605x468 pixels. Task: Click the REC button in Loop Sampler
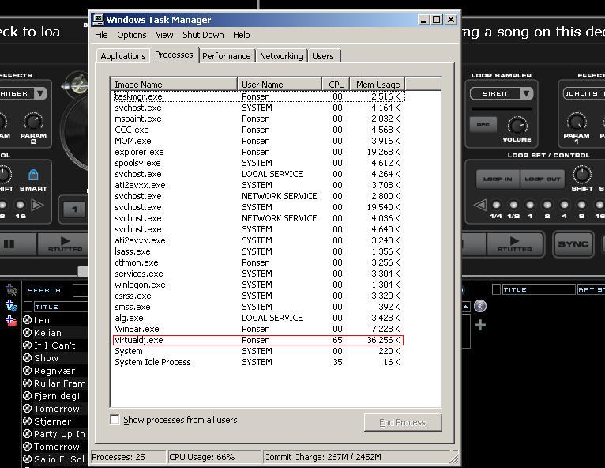pyautogui.click(x=483, y=125)
